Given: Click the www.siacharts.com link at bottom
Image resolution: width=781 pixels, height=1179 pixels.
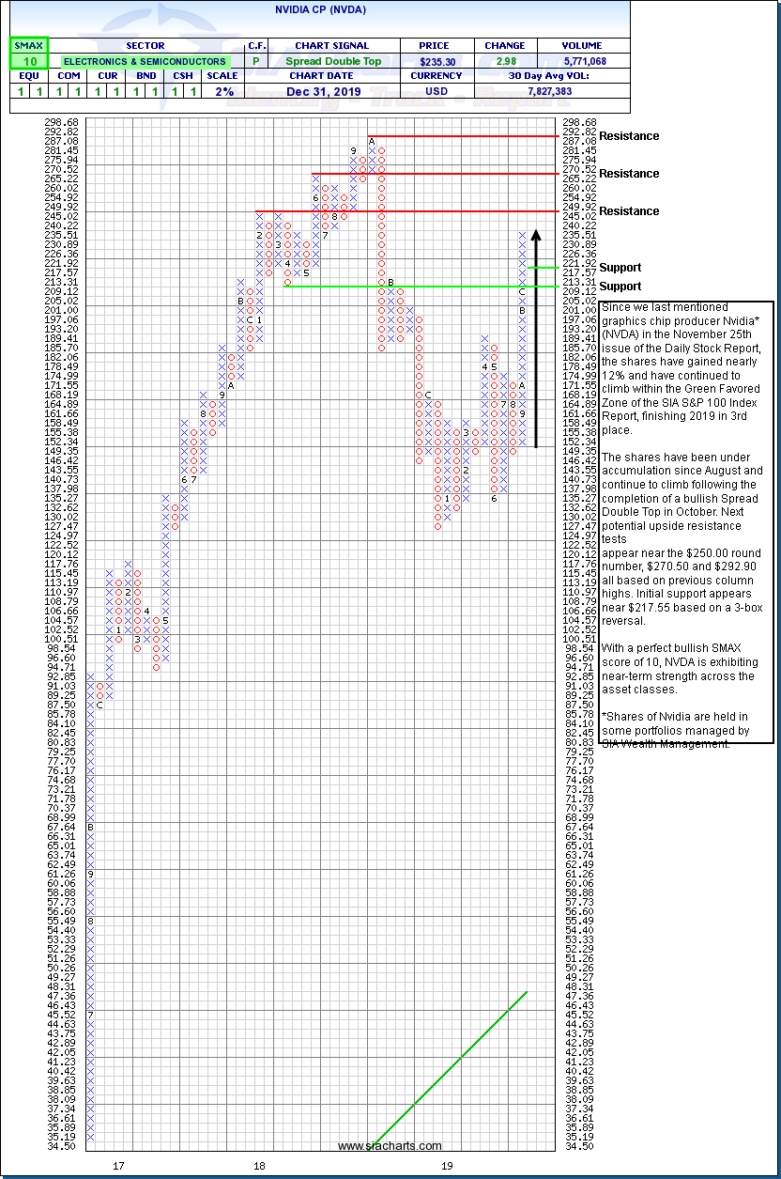Looking at the screenshot, I should [x=390, y=1145].
